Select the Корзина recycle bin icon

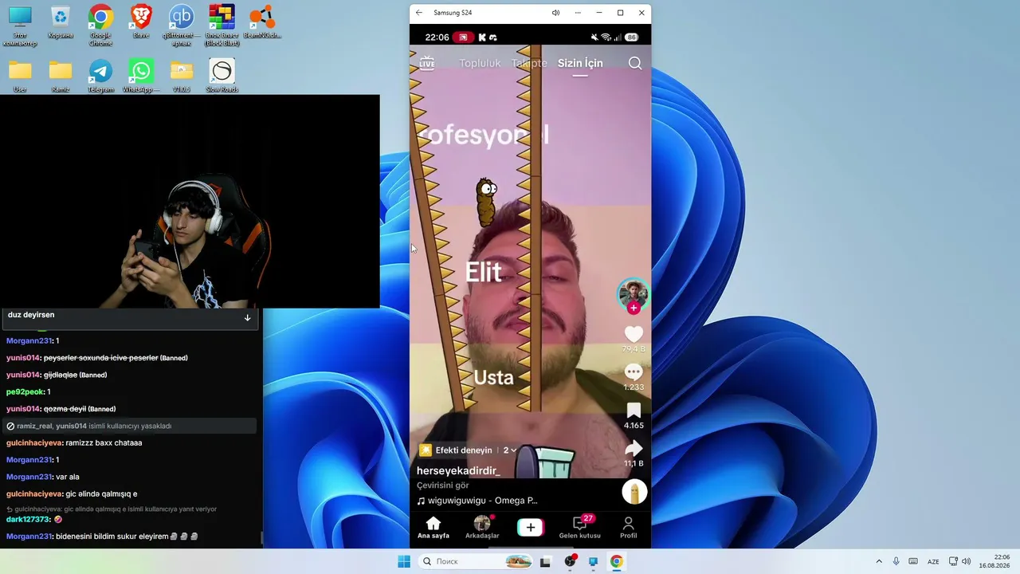point(60,22)
